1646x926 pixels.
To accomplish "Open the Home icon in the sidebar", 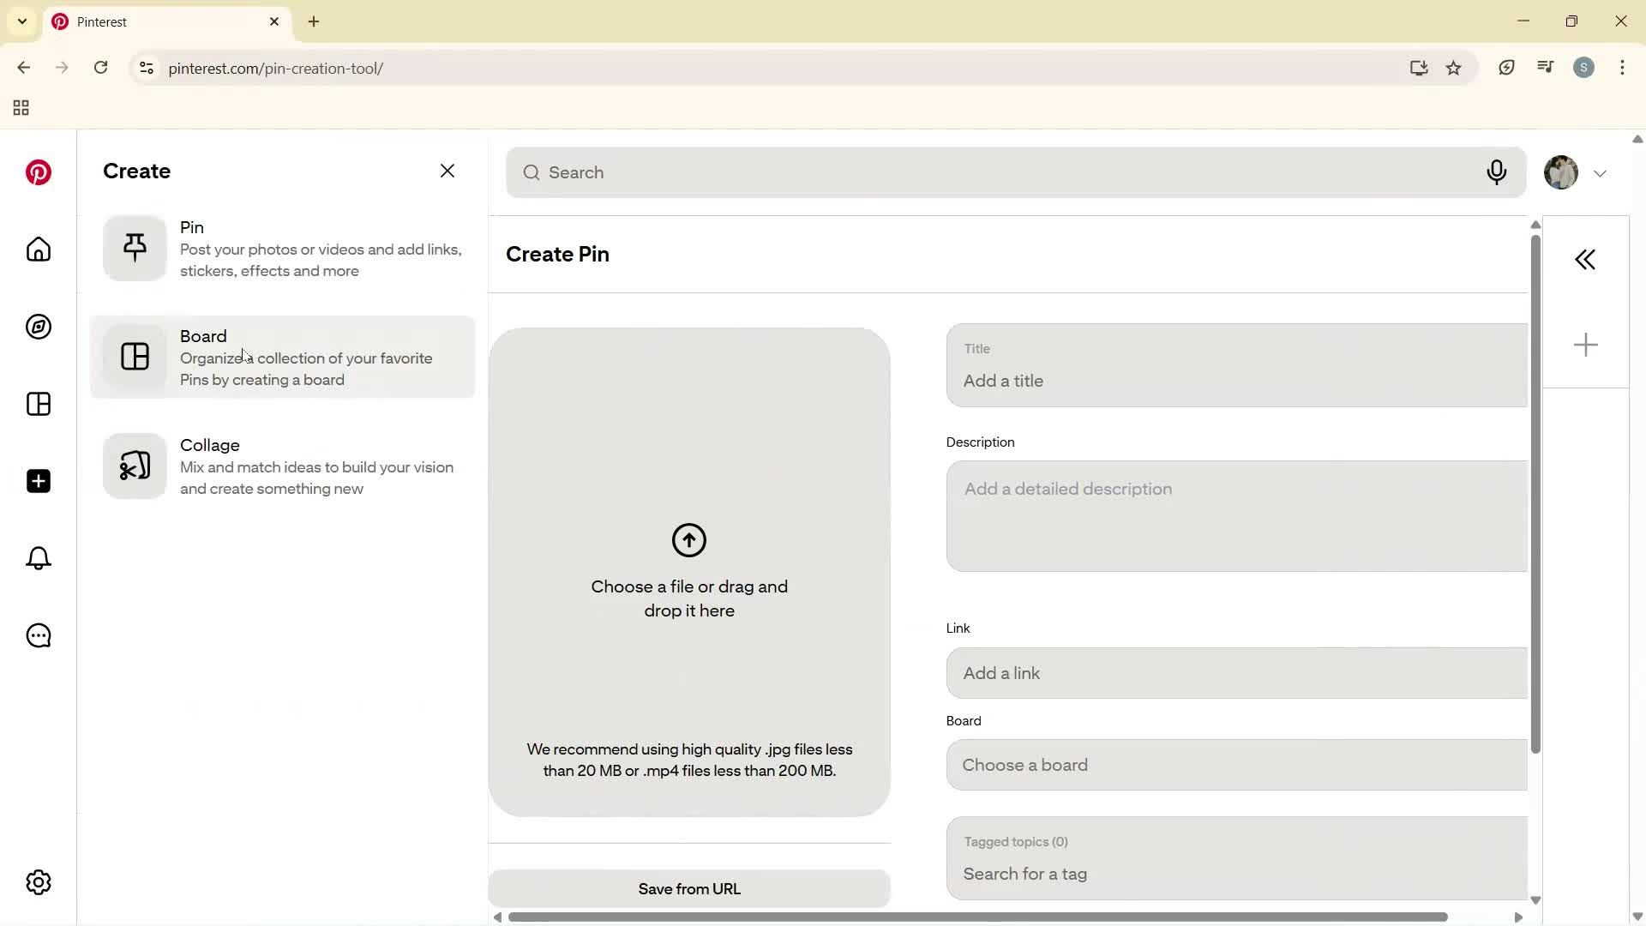I will click(x=38, y=250).
